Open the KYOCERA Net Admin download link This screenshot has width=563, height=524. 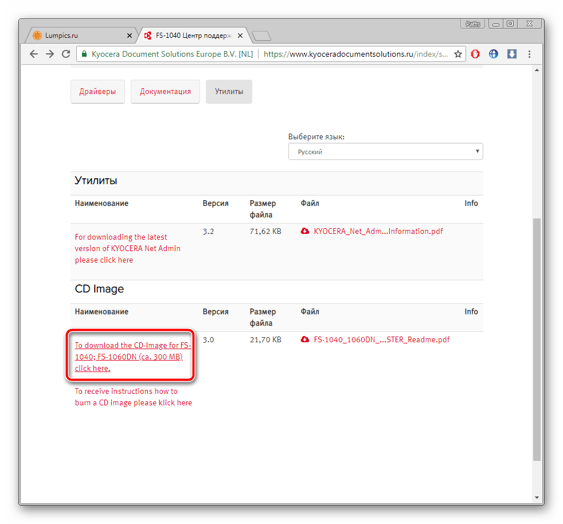coord(127,248)
